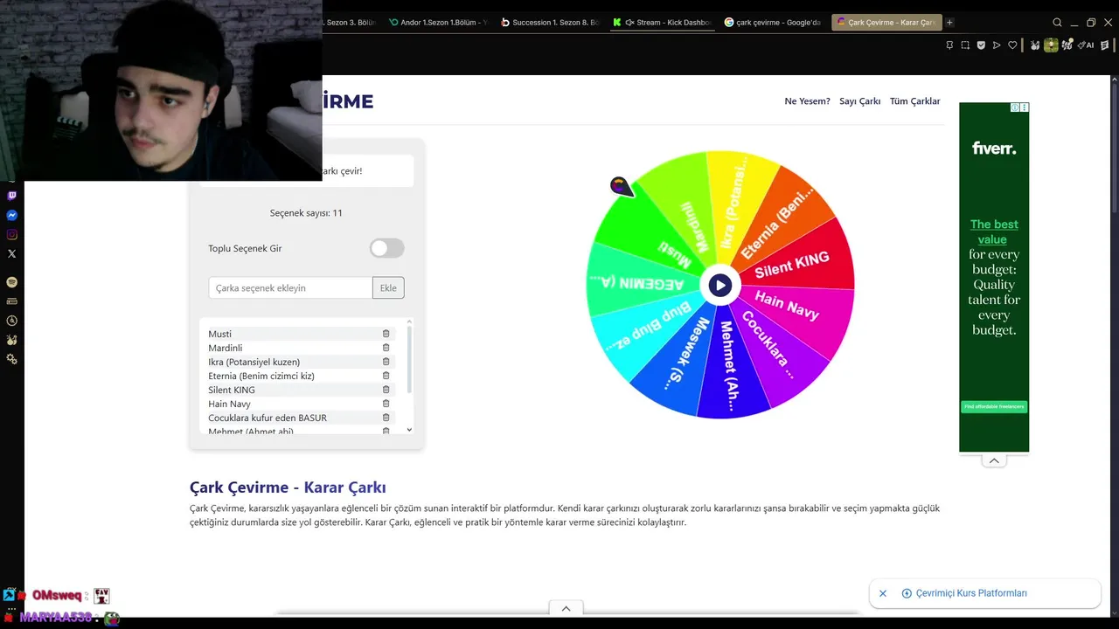Image resolution: width=1119 pixels, height=629 pixels.
Task: Switch to the Andor 1.Sezon 1.Bölüm tab
Action: tap(437, 22)
